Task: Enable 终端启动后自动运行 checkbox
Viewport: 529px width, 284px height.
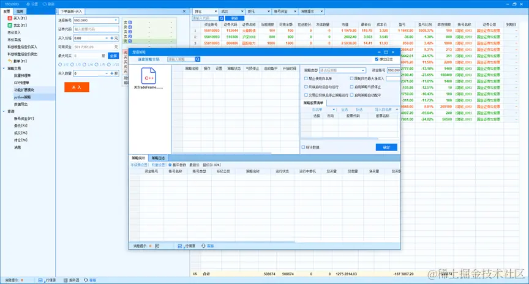Action: click(306, 87)
